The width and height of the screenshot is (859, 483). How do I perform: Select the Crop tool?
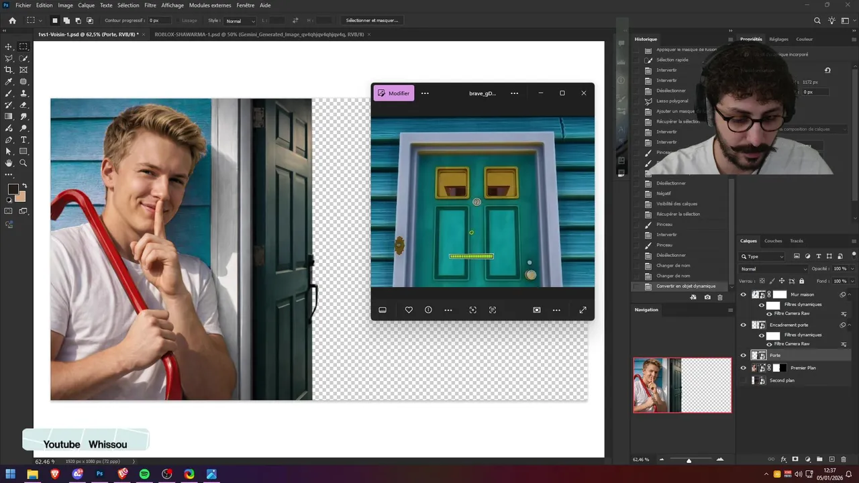(x=9, y=70)
